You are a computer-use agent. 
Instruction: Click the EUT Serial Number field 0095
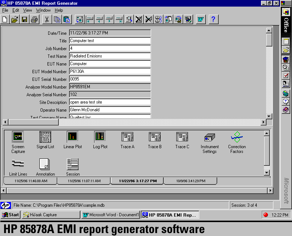point(110,79)
